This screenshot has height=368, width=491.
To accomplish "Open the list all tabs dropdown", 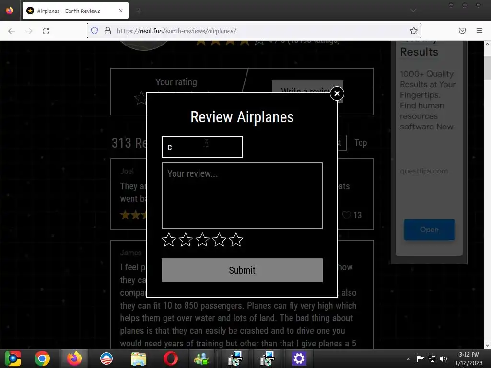I will (413, 11).
